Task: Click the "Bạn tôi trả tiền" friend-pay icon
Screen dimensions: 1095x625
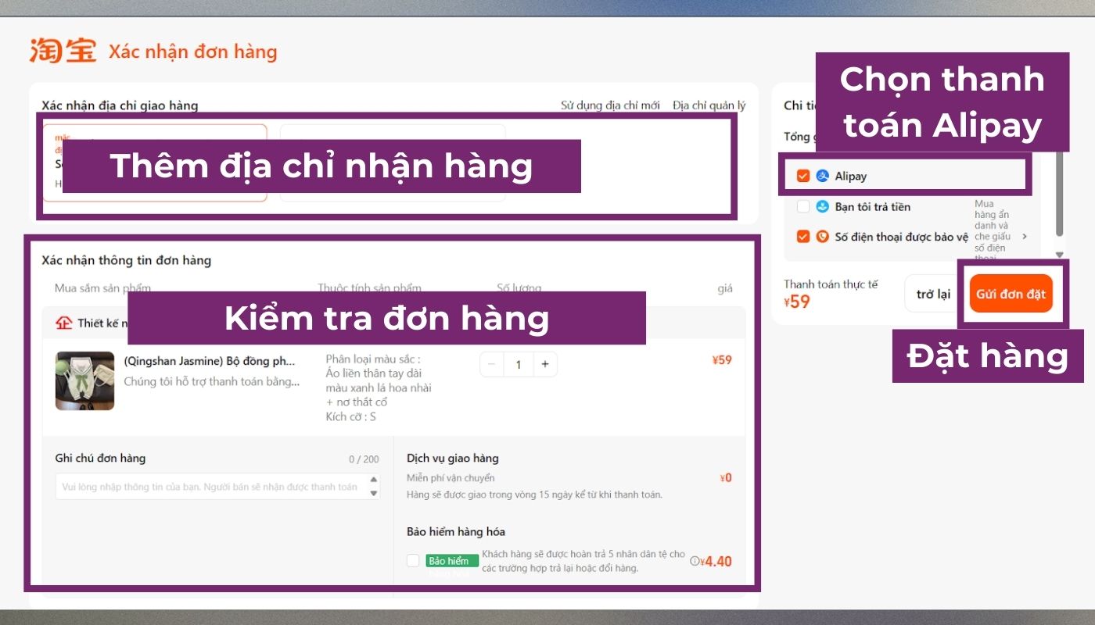Action: [822, 206]
